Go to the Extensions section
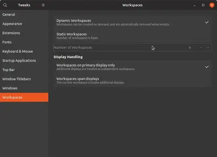Screen dimensions: 217x157 [x=24, y=33]
